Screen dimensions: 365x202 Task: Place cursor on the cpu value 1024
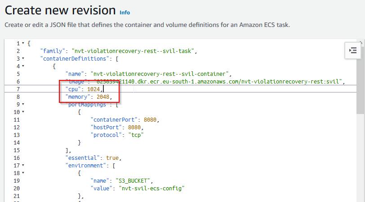point(94,89)
